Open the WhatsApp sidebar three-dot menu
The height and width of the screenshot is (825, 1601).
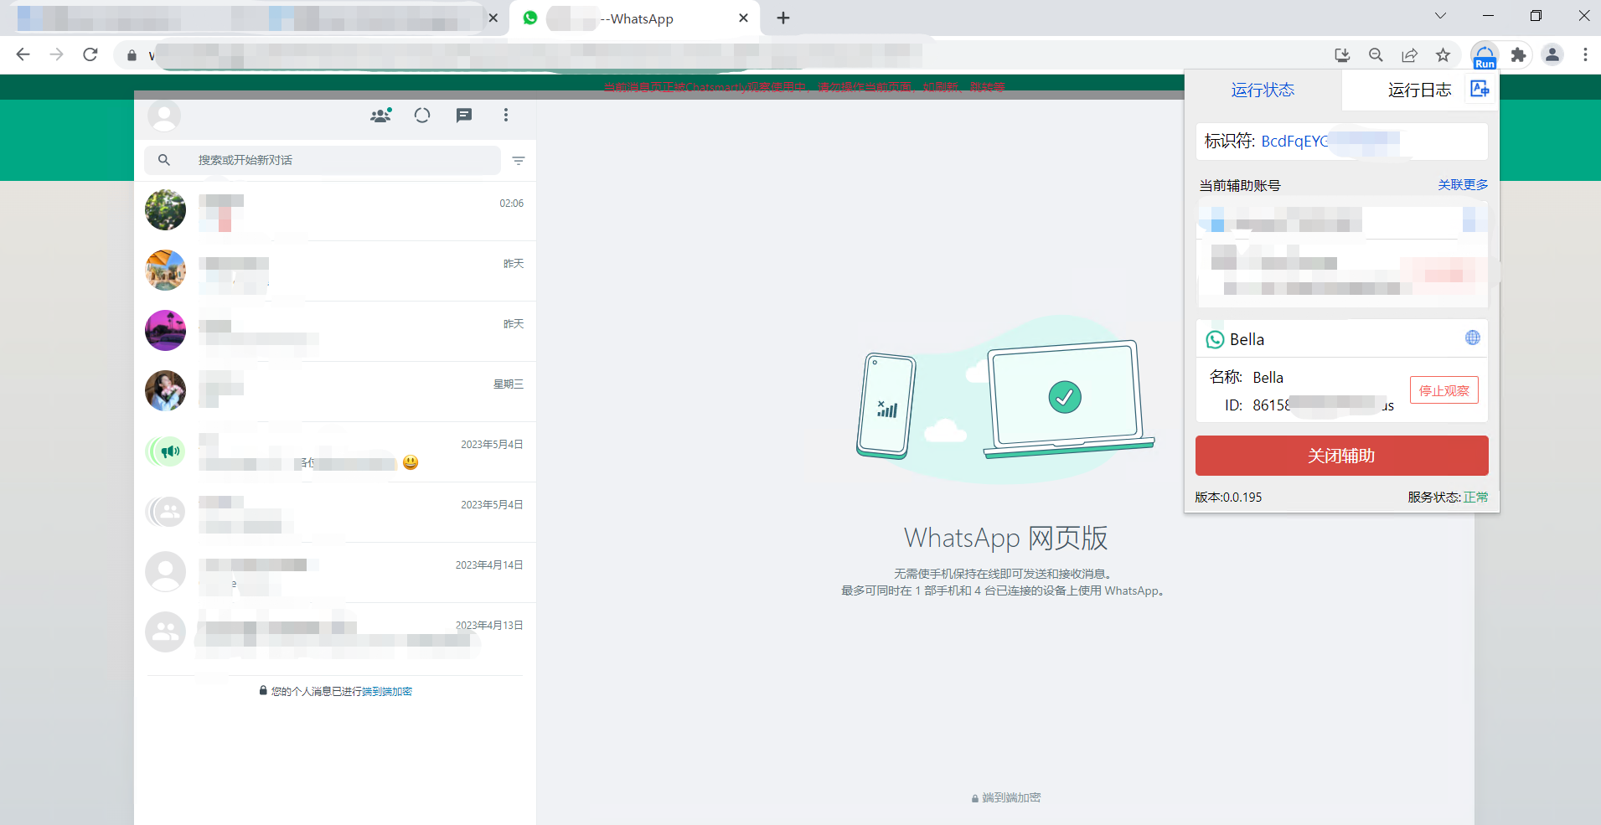tap(506, 116)
